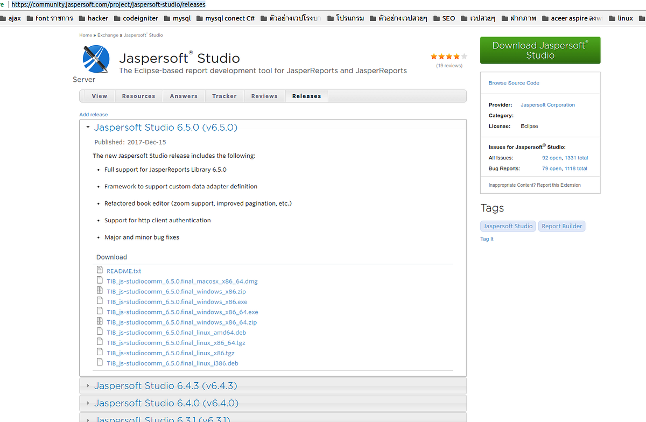
Task: Switch to the Reviews tab
Action: [264, 96]
